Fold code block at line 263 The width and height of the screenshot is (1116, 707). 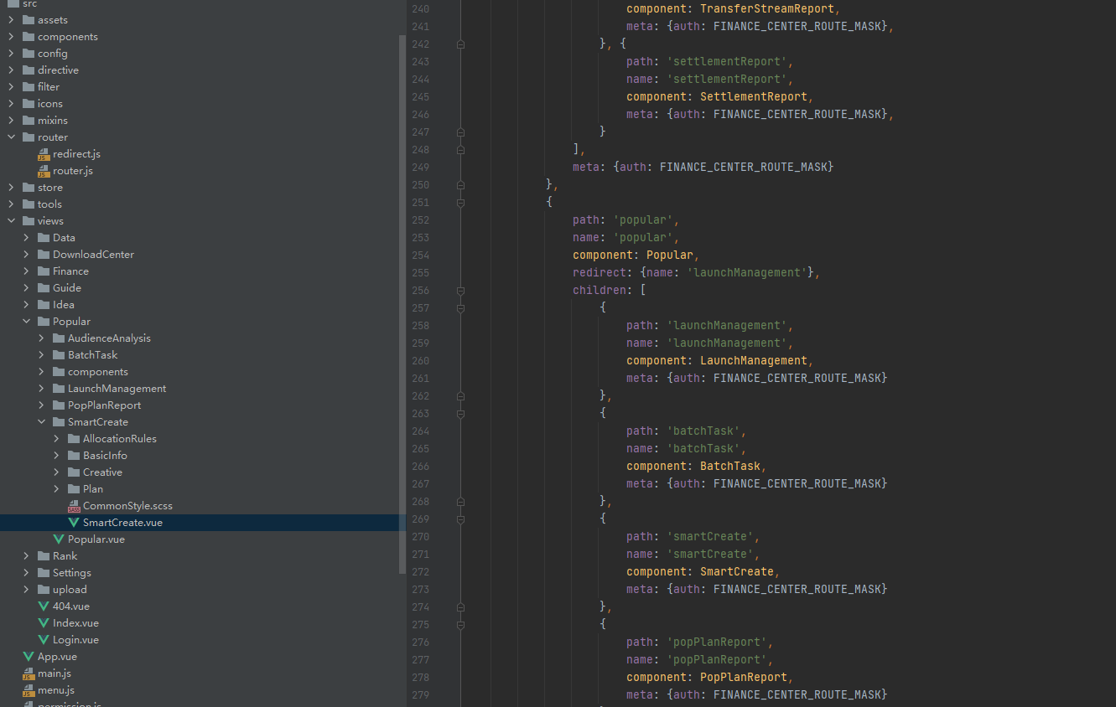[460, 413]
